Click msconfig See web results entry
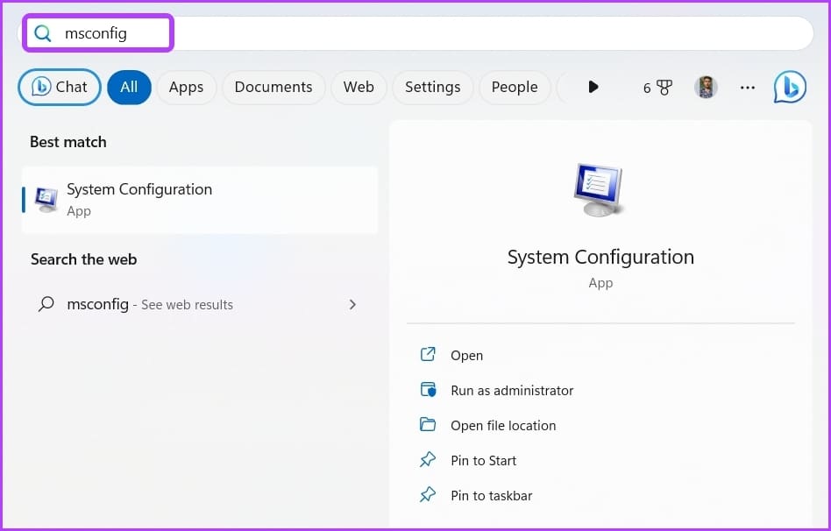 coord(200,304)
